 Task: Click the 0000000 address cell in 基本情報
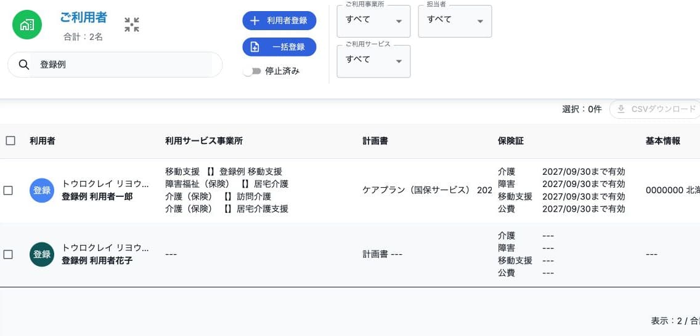672,190
